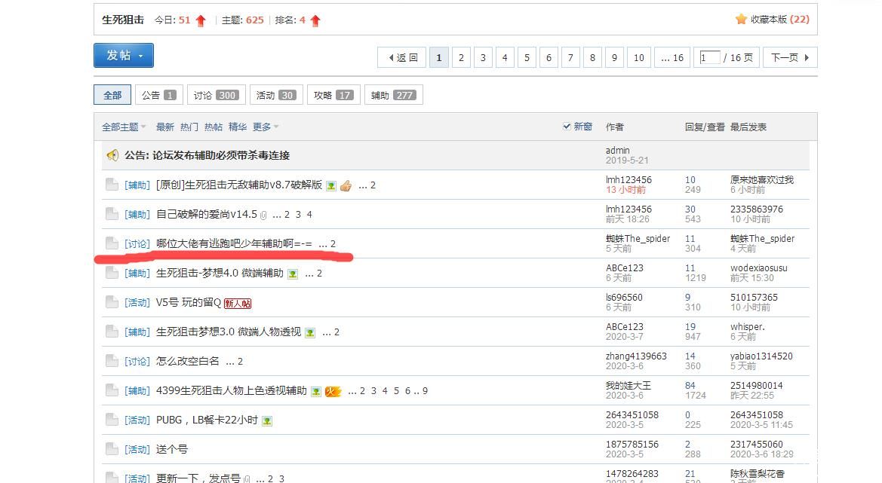Expand the 更多 filter dropdown
This screenshot has width=882, height=483.
coord(266,127)
